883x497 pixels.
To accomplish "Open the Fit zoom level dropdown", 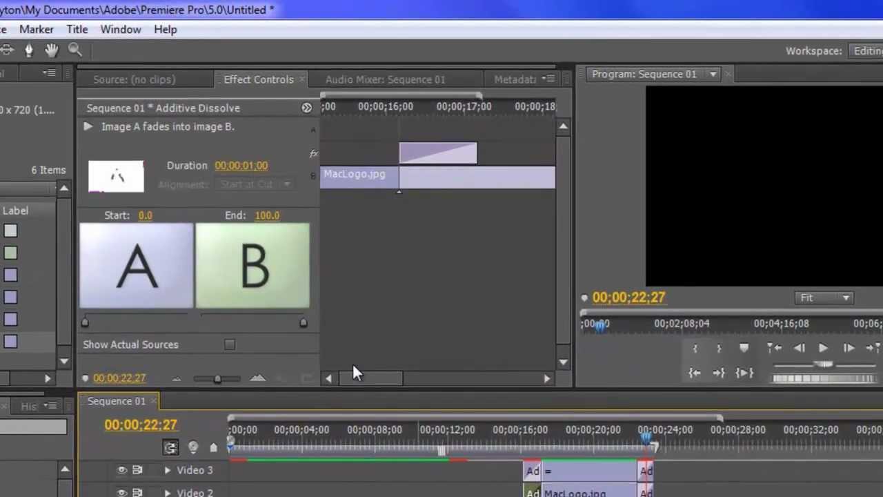I will (x=824, y=298).
